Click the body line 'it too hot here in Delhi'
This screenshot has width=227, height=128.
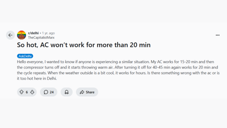(37, 79)
